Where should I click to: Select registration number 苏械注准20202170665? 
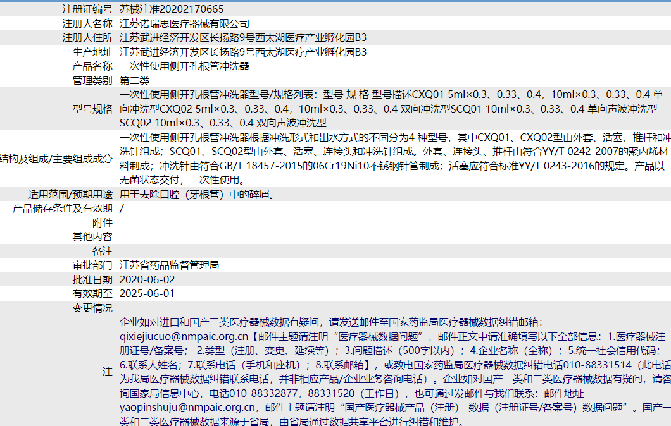click(x=171, y=9)
